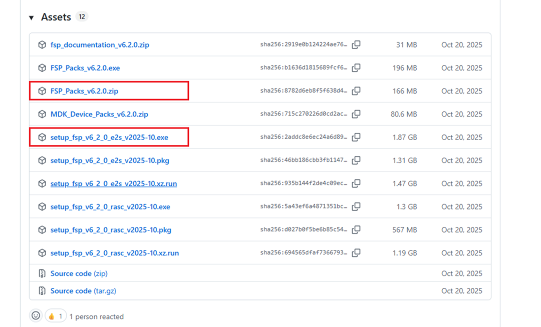The image size is (541, 327).
Task: Download setup_fsp_v6_2_0_e2s_v2025-10.xz.run
Action: click(113, 183)
